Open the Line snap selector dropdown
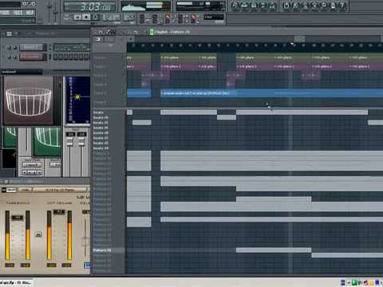 click(x=214, y=17)
